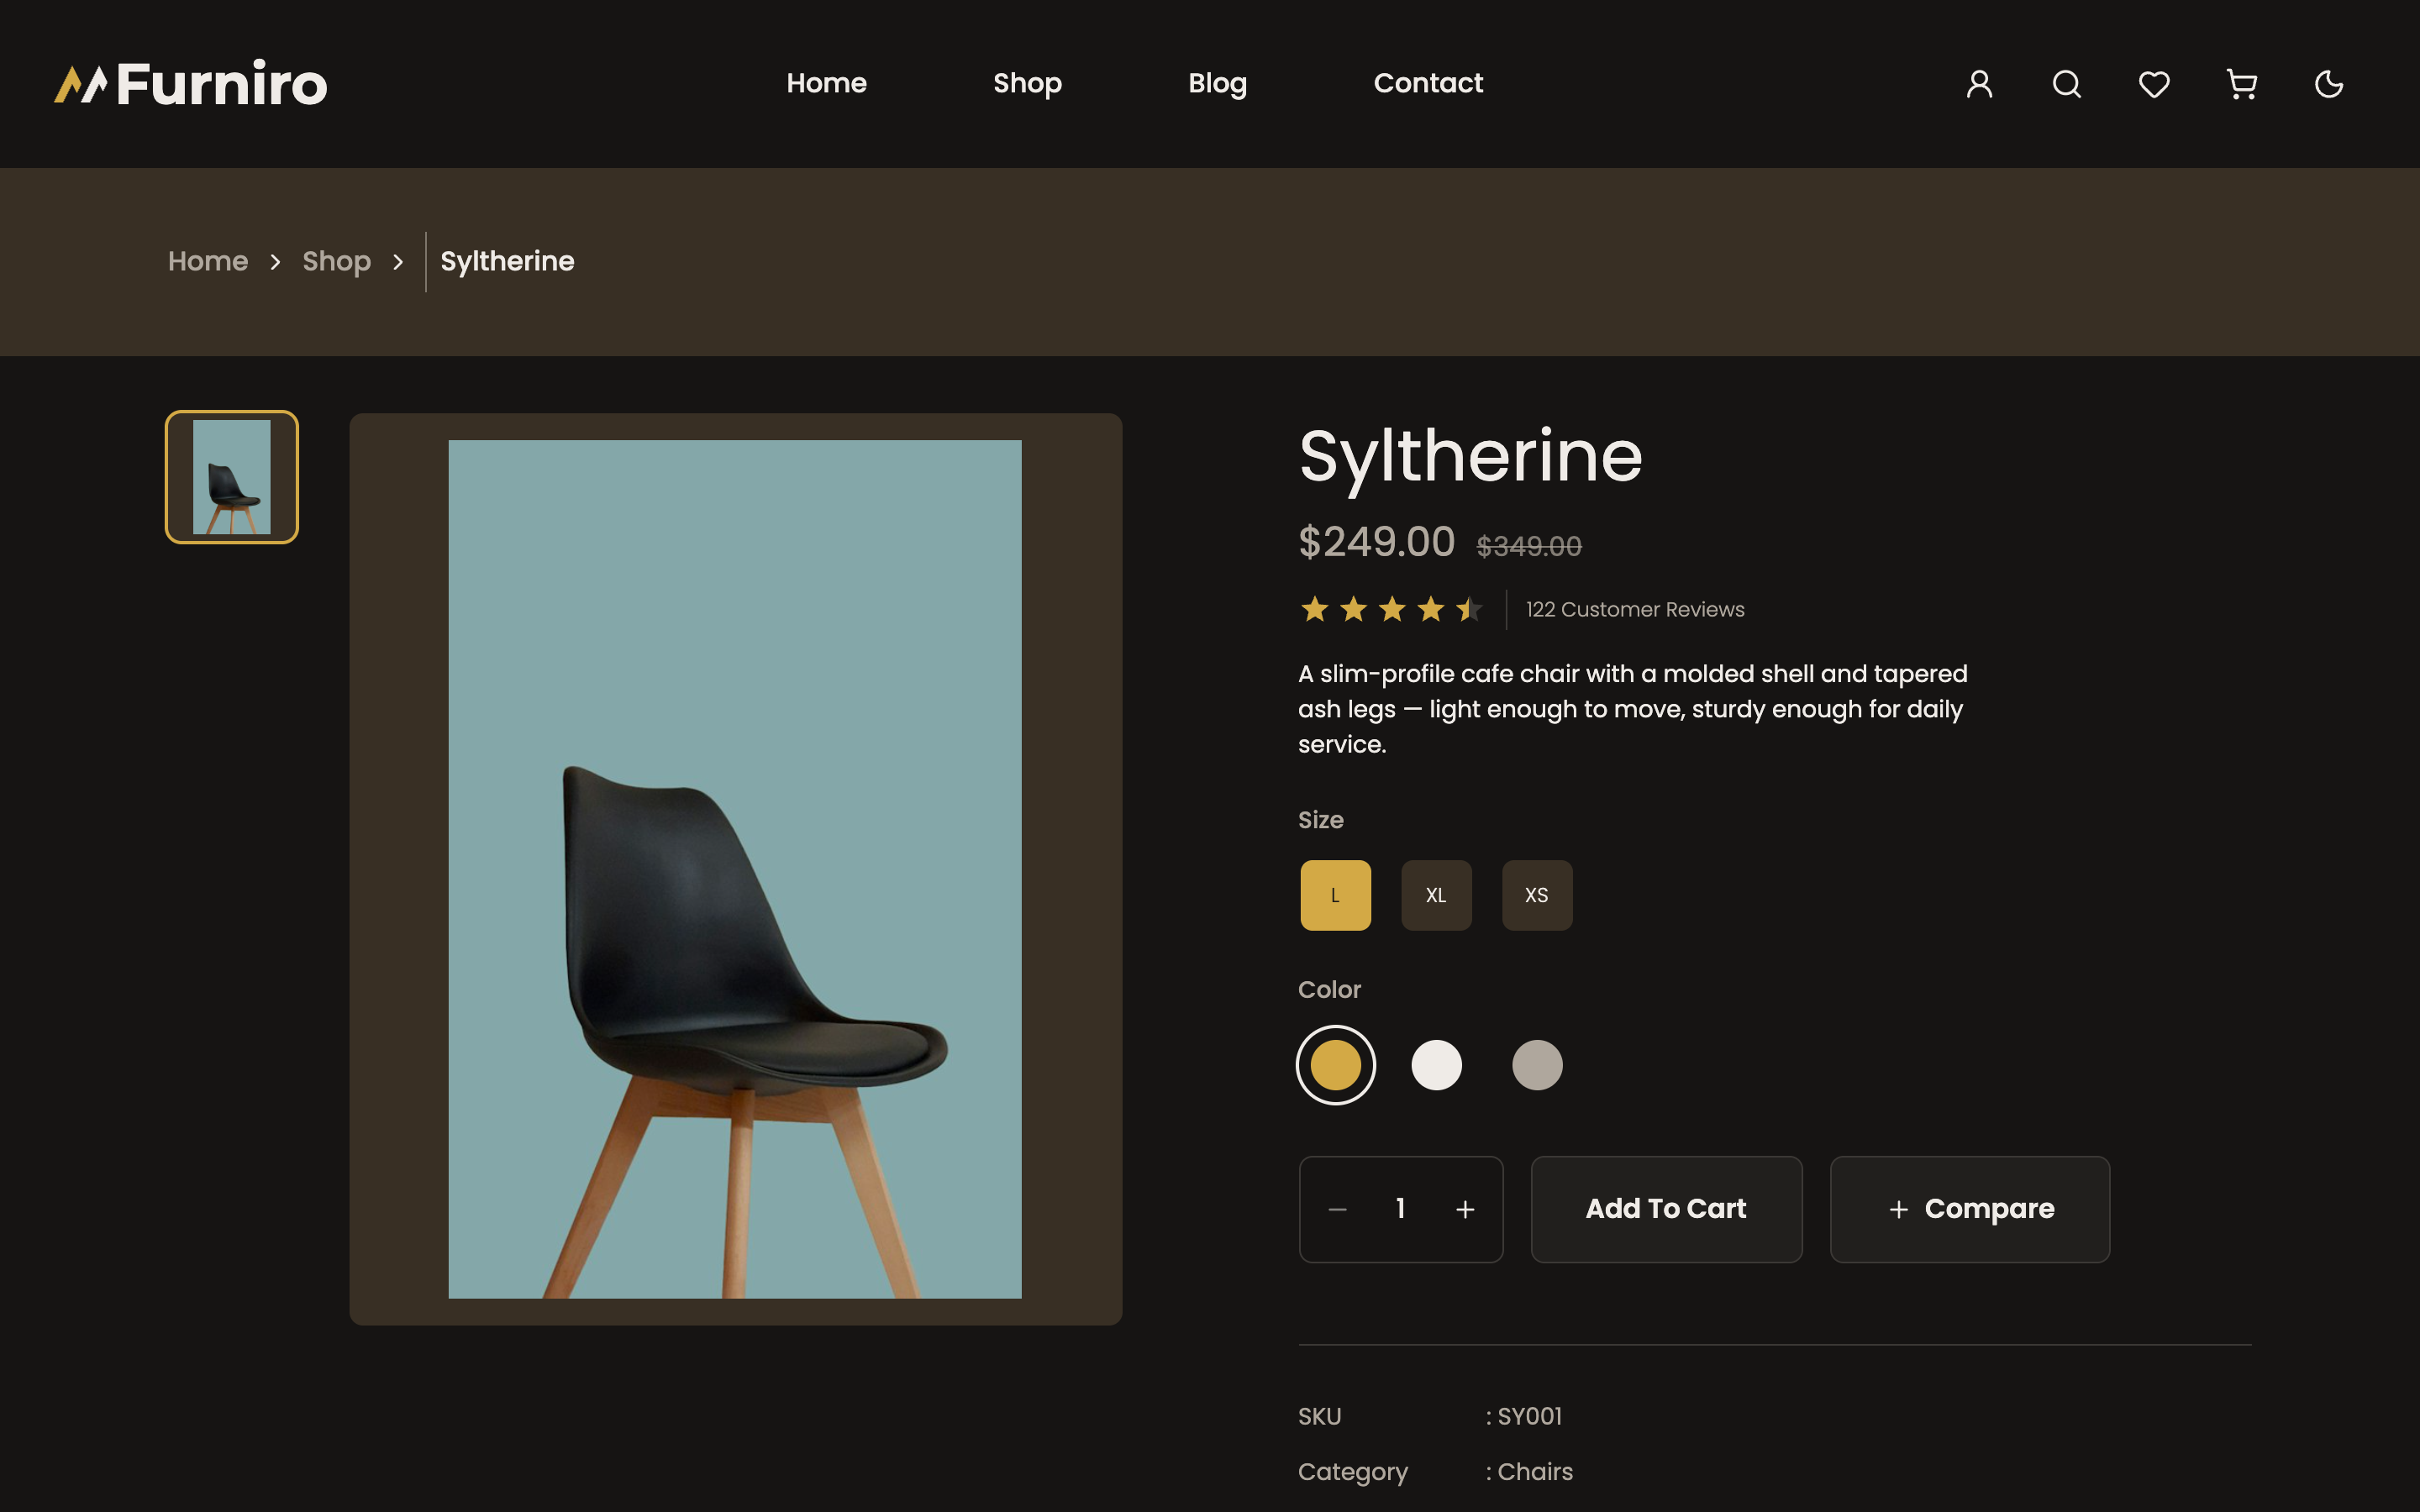This screenshot has width=2420, height=1512.
Task: Select size XS
Action: pos(1537,895)
